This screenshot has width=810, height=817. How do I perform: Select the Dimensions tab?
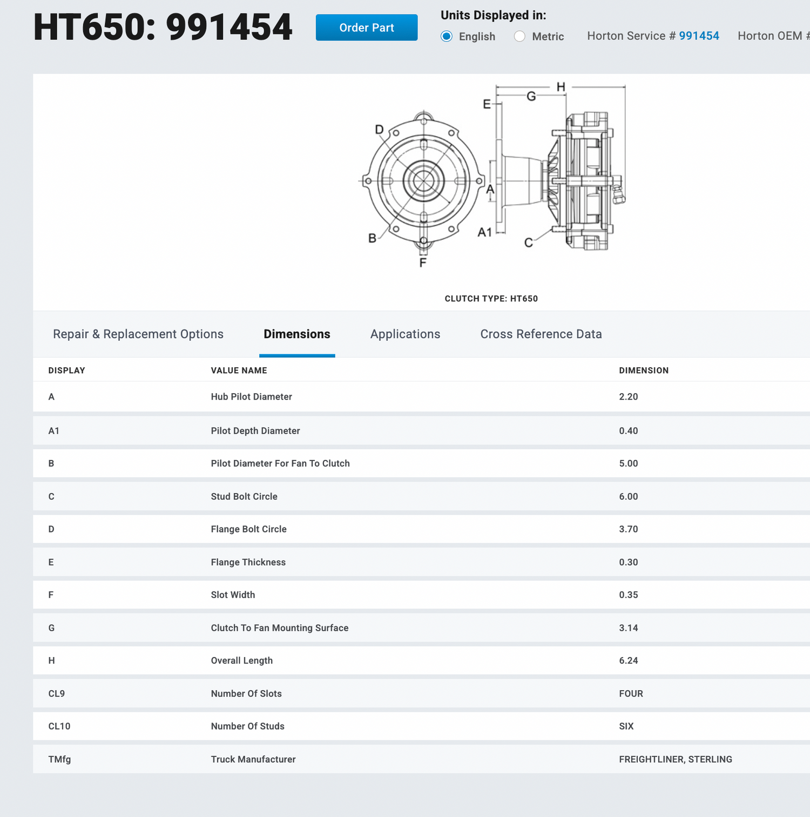tap(297, 334)
